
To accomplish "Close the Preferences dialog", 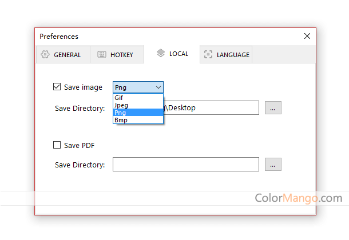I will (x=307, y=36).
